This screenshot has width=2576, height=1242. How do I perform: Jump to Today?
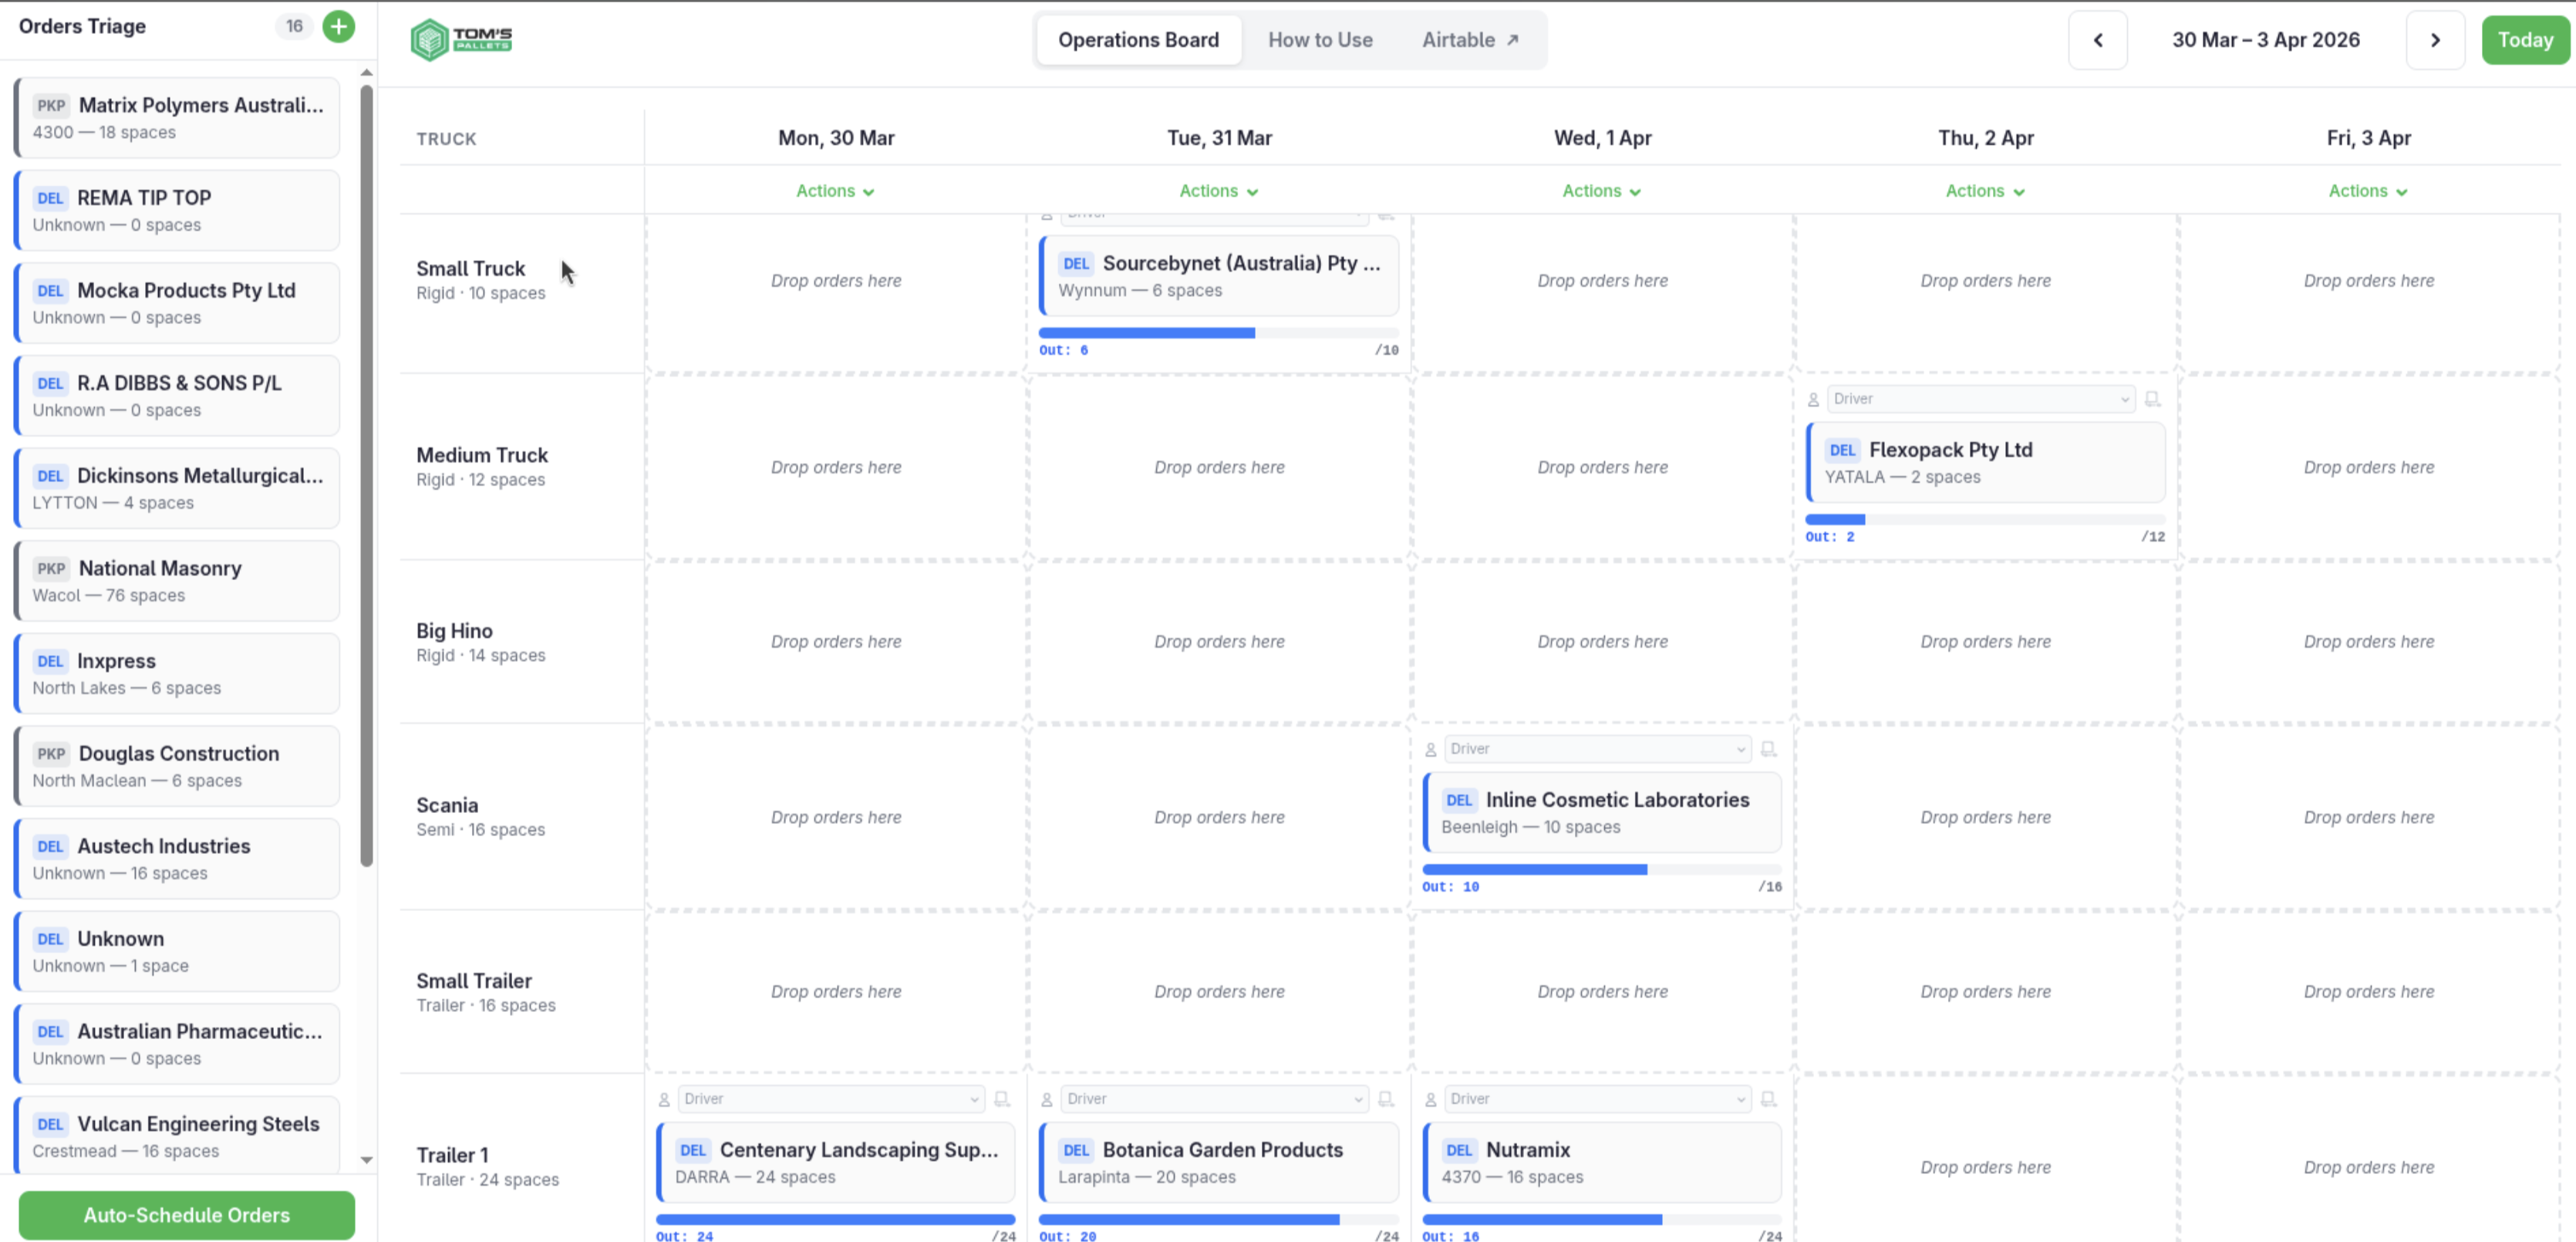click(x=2525, y=40)
